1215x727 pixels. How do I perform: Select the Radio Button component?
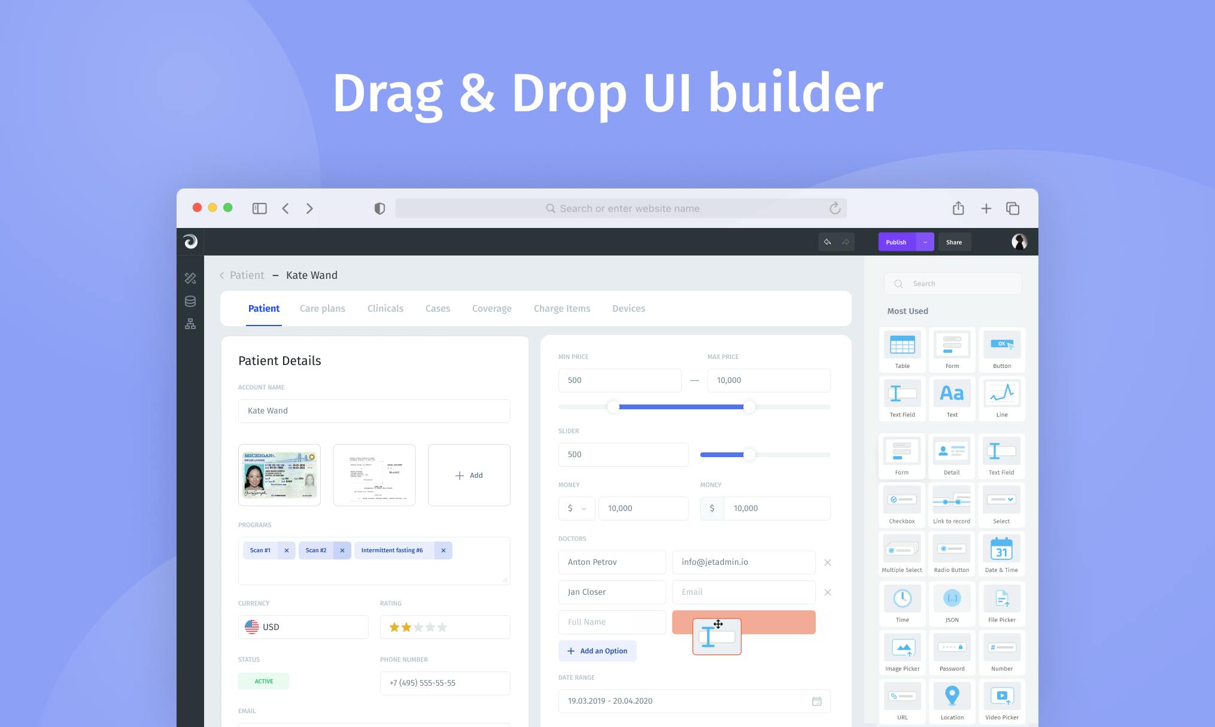[952, 555]
